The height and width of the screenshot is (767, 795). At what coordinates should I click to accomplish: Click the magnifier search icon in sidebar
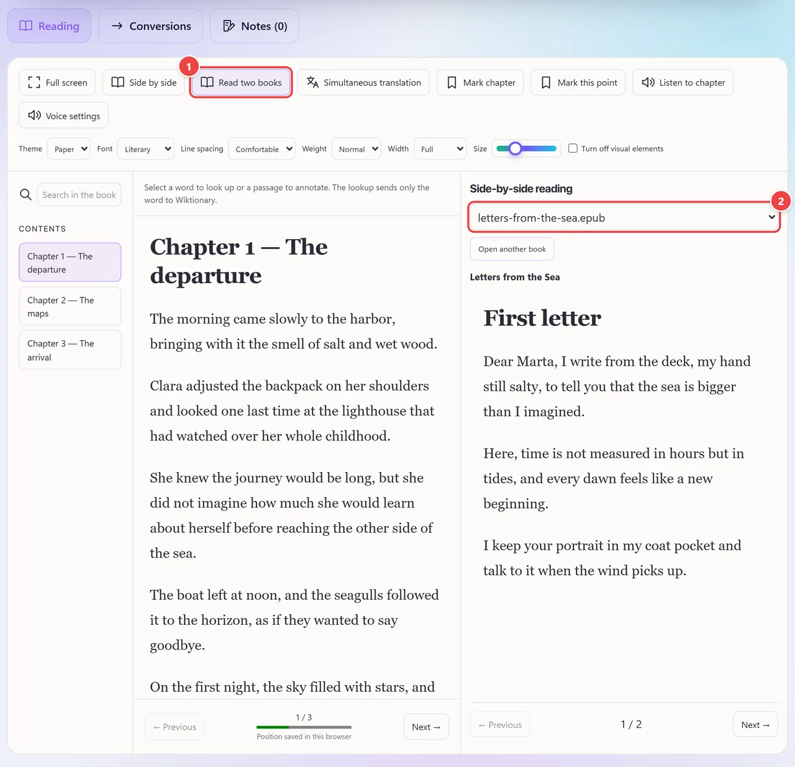[x=25, y=194]
